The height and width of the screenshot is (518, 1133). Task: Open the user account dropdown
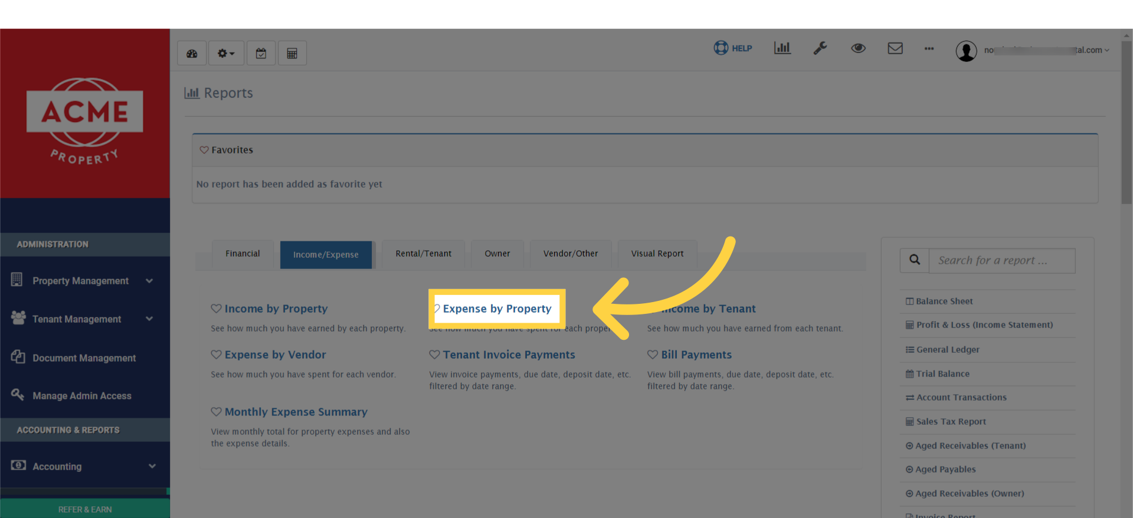1046,50
